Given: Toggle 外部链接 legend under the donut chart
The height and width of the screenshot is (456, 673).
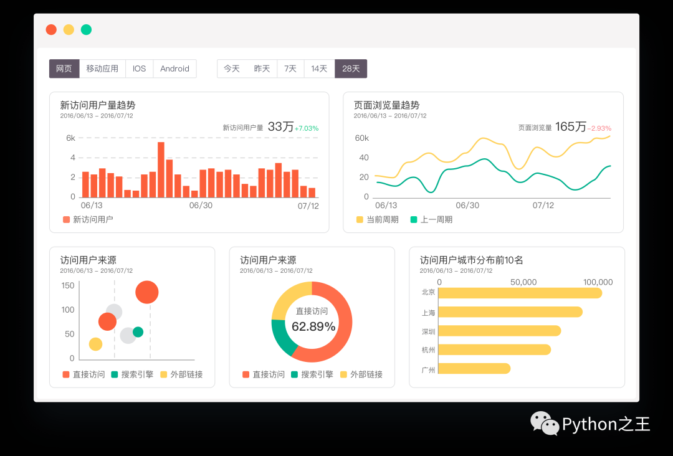Looking at the screenshot, I should click(x=361, y=374).
